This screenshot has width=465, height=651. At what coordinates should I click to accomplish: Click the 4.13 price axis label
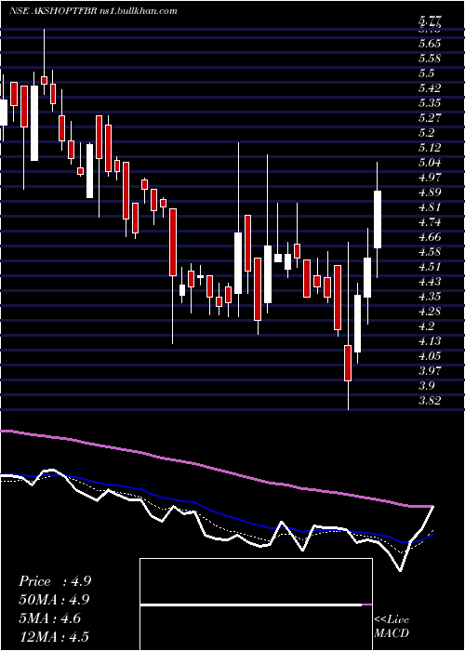coord(430,341)
